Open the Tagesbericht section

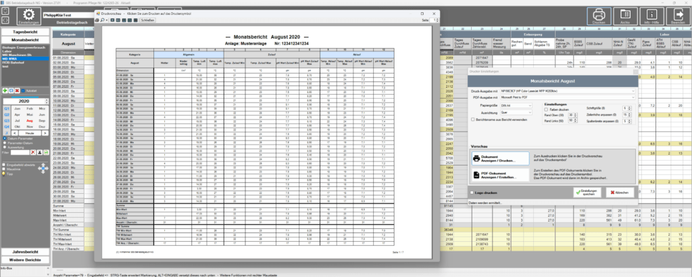tap(26, 32)
